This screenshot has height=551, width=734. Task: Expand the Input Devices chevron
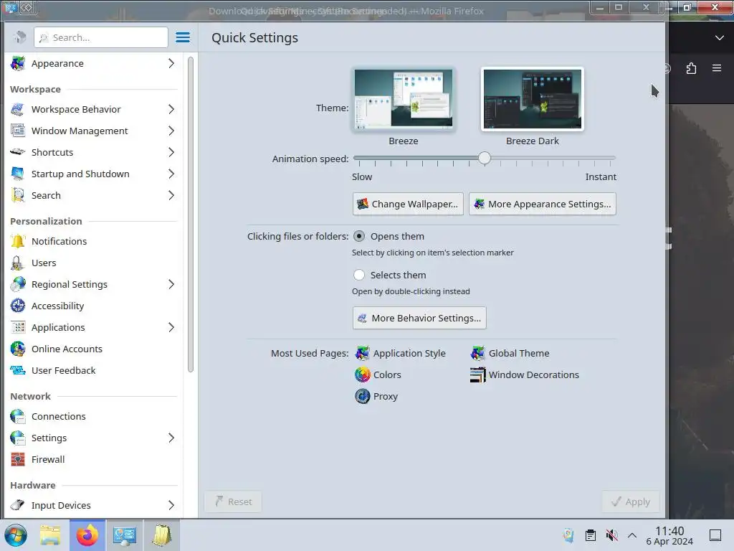click(171, 505)
